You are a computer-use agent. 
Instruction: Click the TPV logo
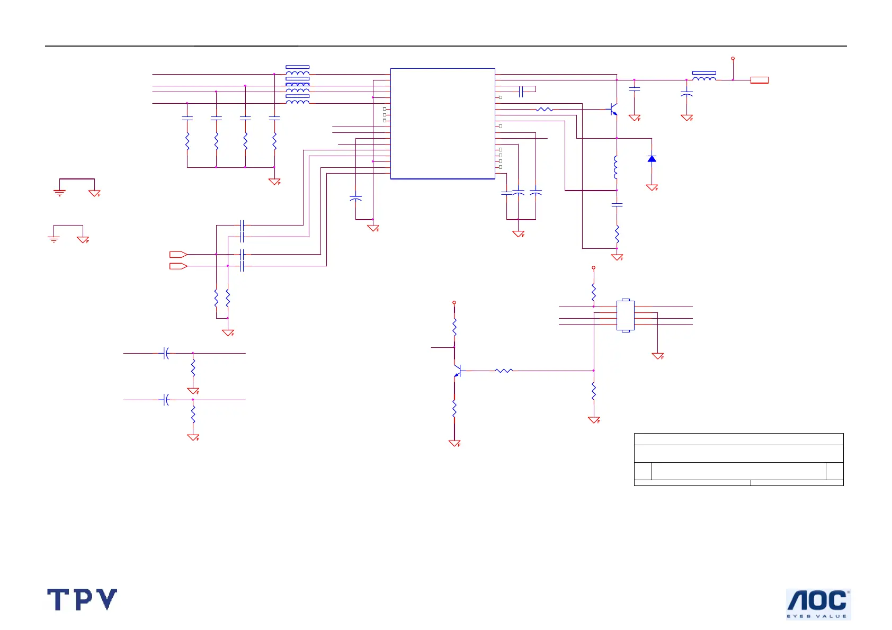click(x=82, y=600)
